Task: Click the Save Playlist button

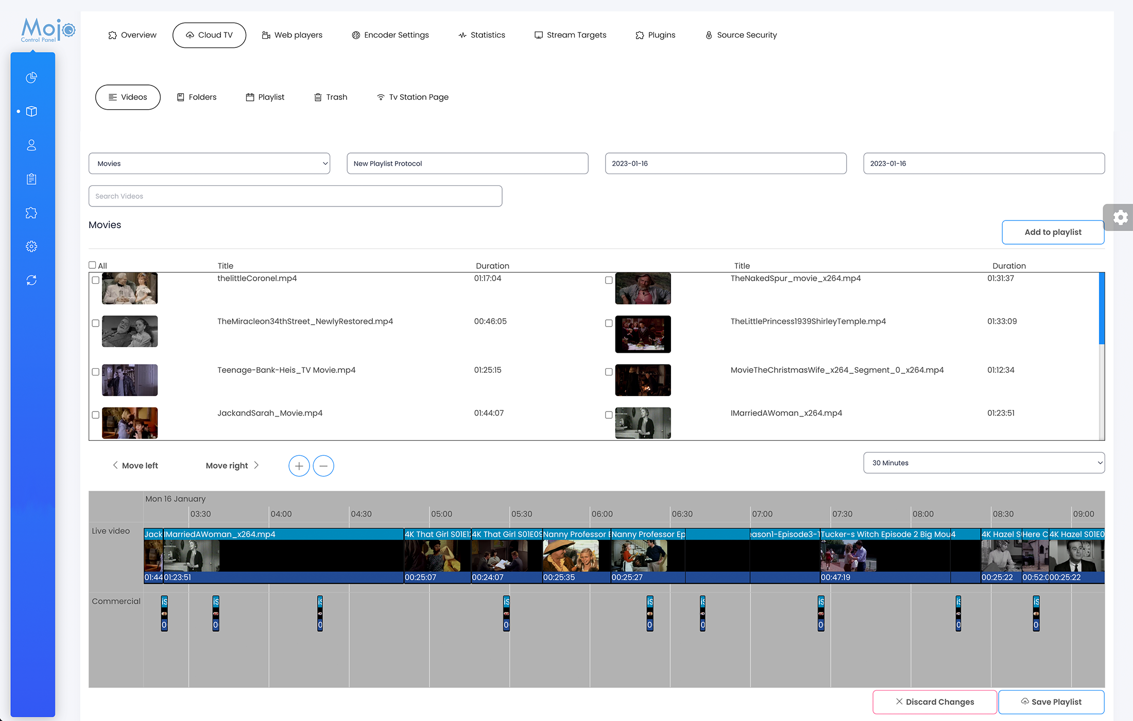Action: tap(1051, 701)
